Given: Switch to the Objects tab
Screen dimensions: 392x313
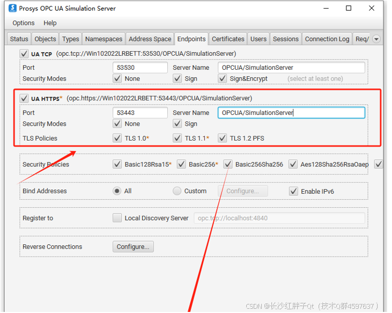Looking at the screenshot, I should 45,39.
